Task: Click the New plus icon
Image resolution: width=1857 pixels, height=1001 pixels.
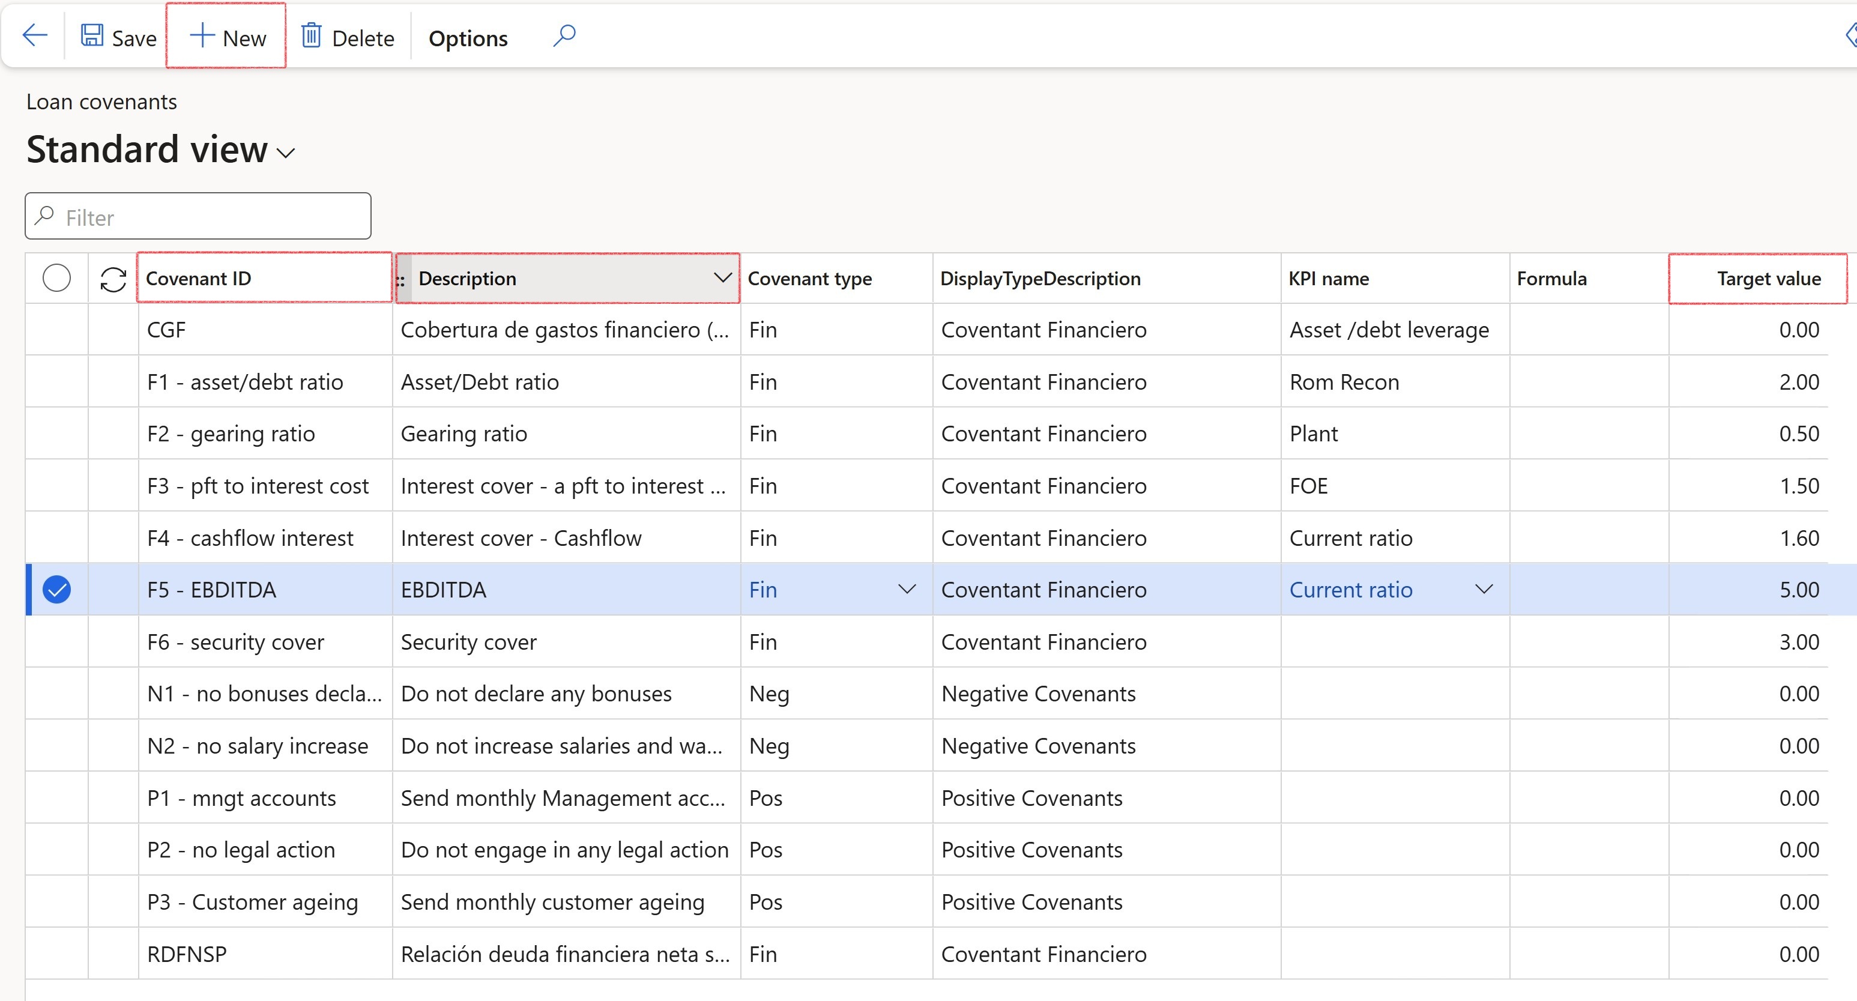Action: pos(202,36)
